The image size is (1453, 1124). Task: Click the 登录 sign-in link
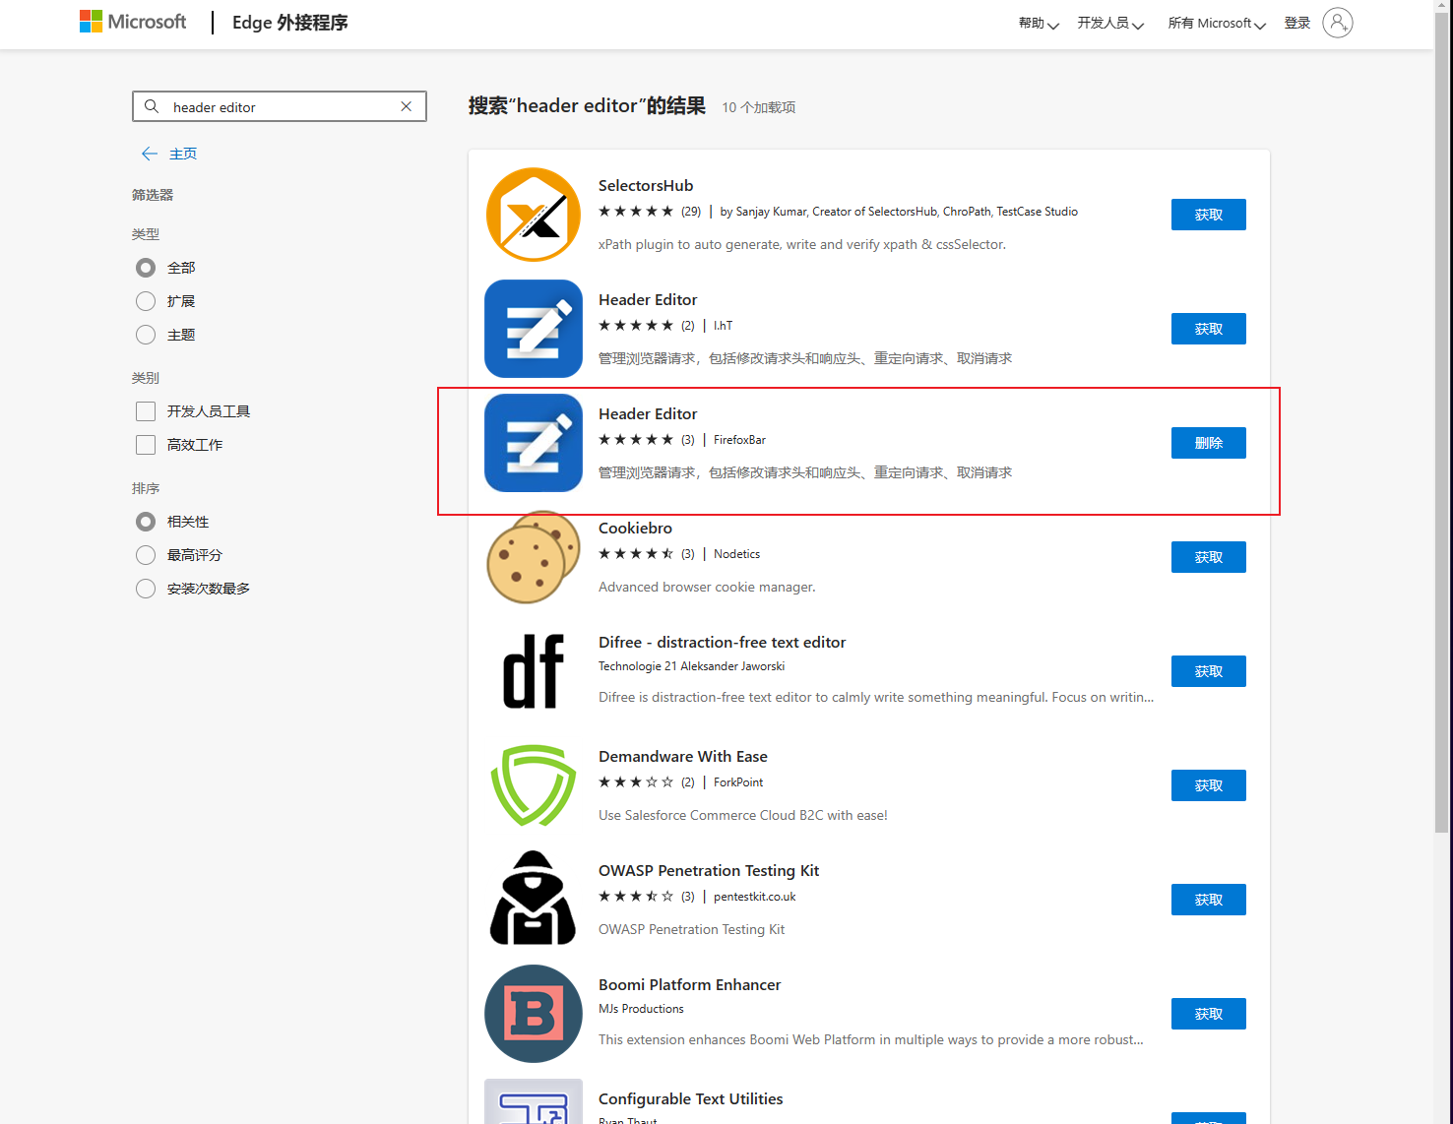1297,23
